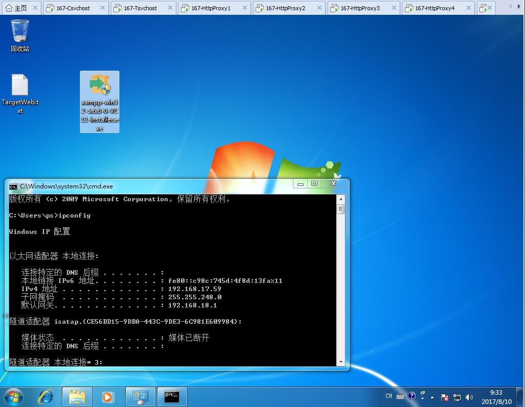Screen dimensions: 525x407
Task: Open the Recycle Bin desktop icon
Action: pyautogui.click(x=20, y=36)
